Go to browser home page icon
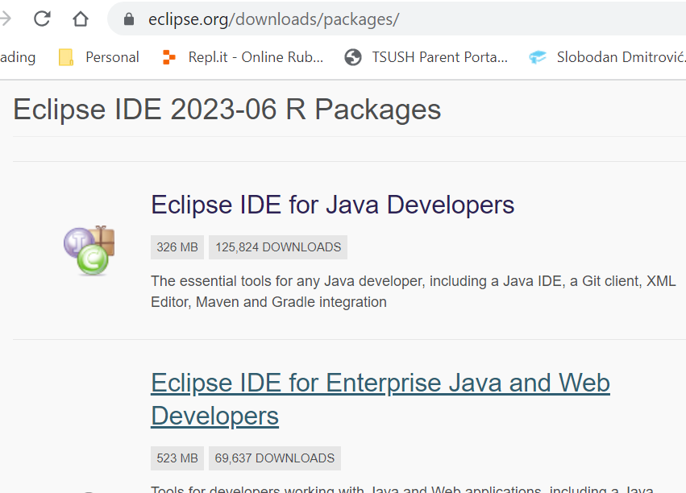This screenshot has width=686, height=493. click(81, 19)
